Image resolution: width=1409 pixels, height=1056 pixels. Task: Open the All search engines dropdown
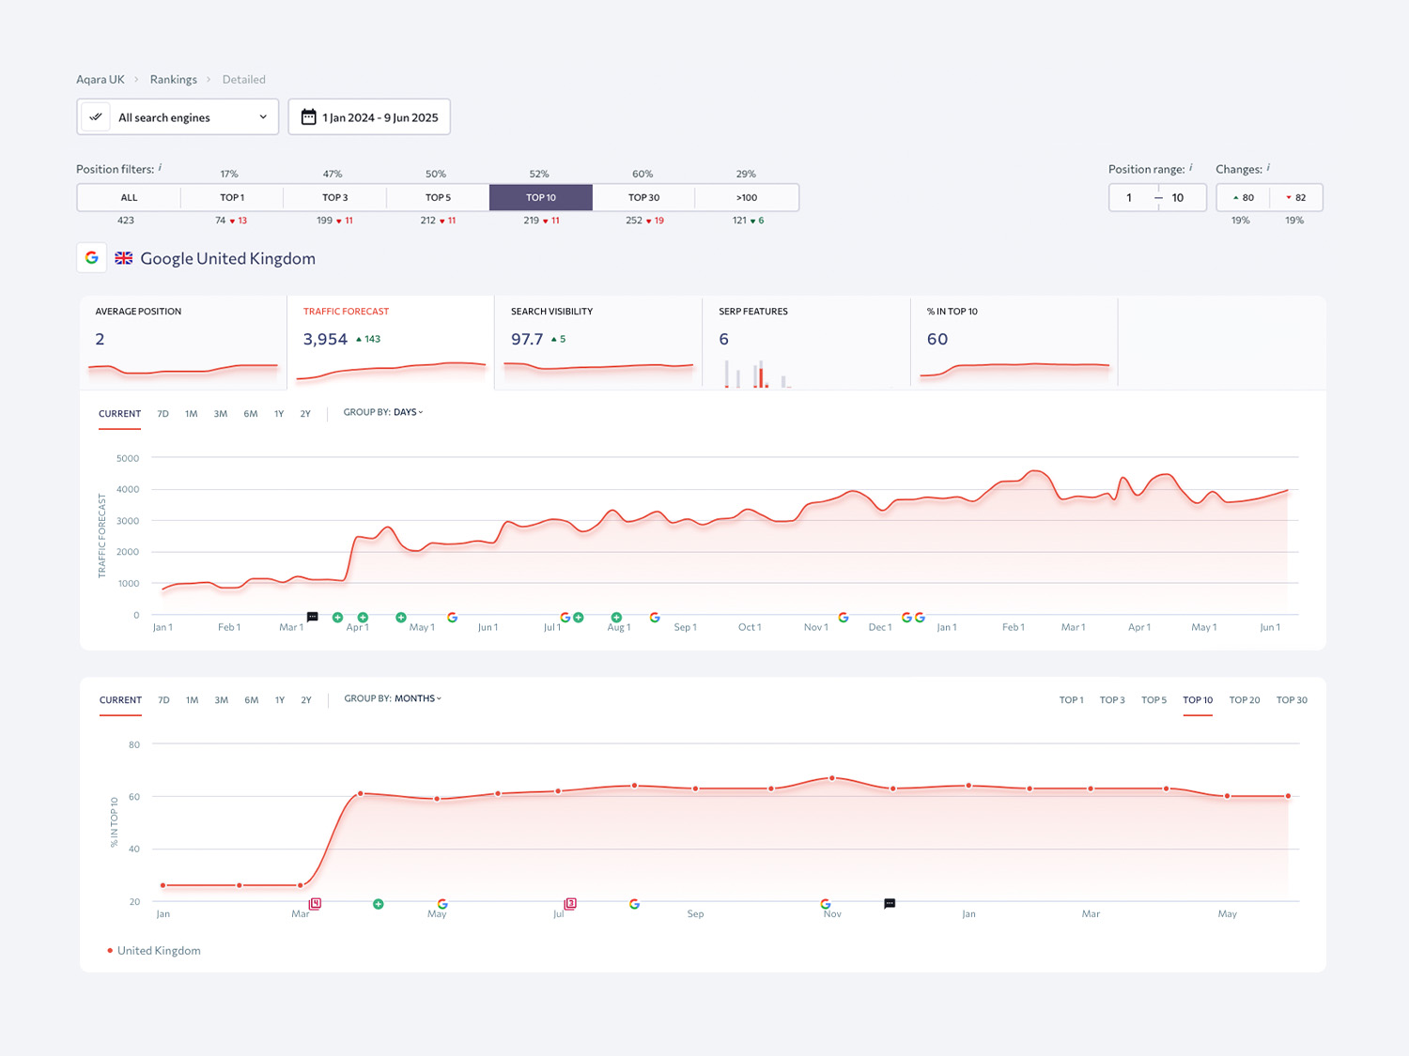(x=178, y=117)
